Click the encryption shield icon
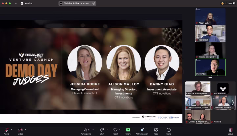 (223, 3)
